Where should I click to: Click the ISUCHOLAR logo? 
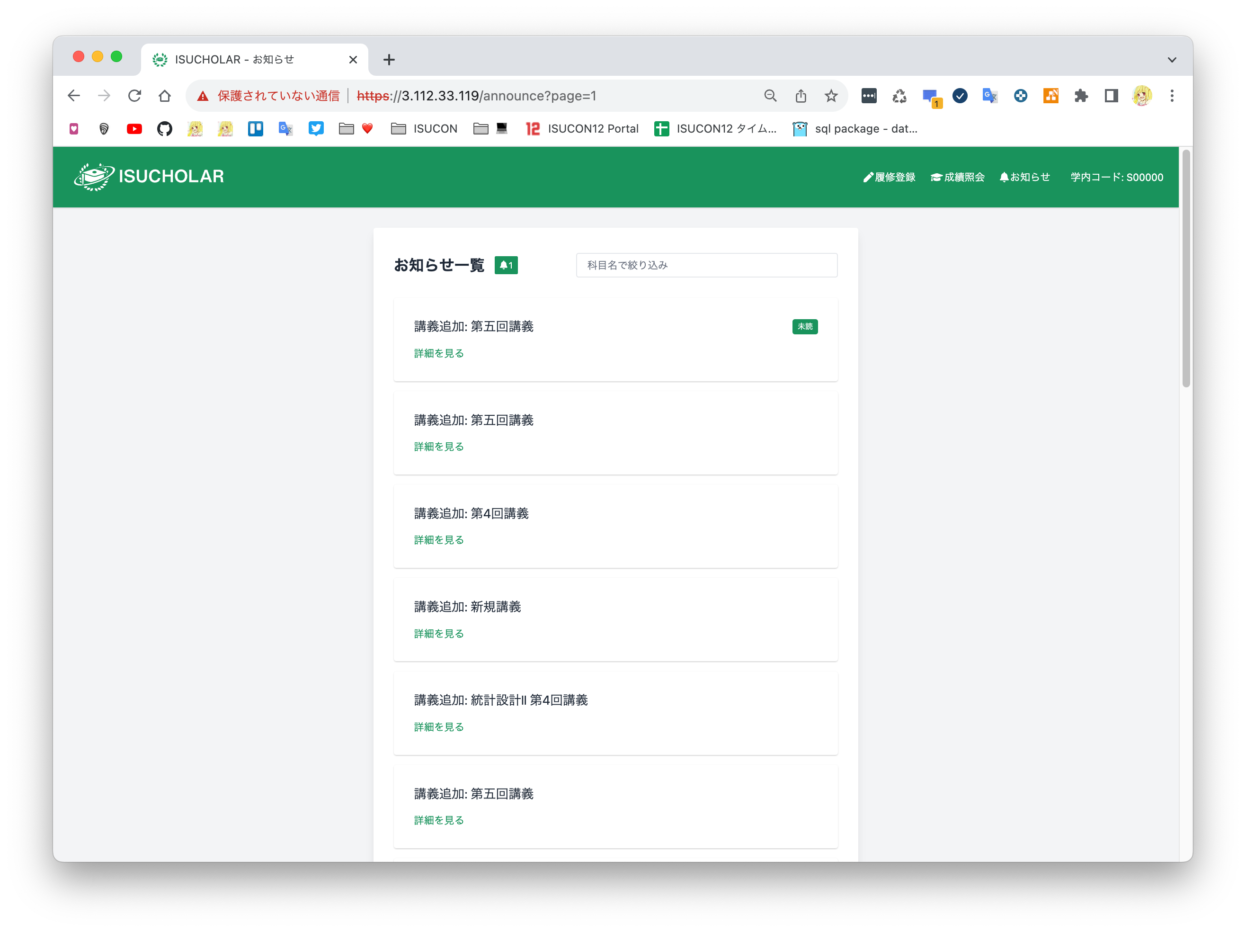pyautogui.click(x=149, y=176)
